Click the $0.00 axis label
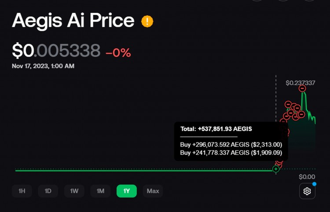 (x=307, y=177)
